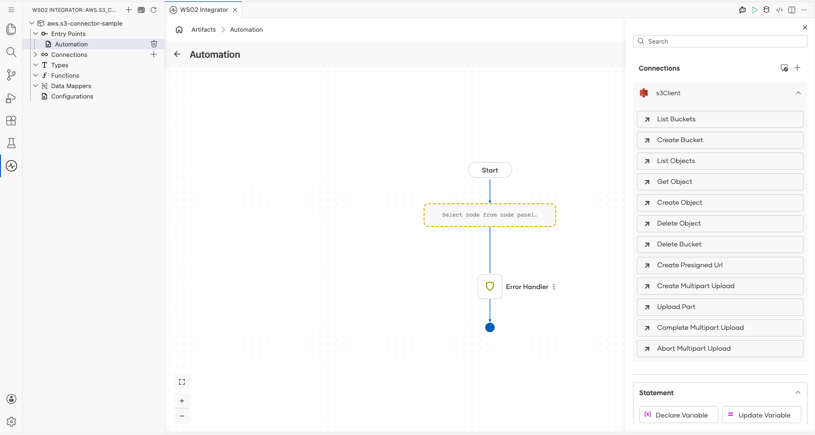Run the integration with play icon

[755, 9]
